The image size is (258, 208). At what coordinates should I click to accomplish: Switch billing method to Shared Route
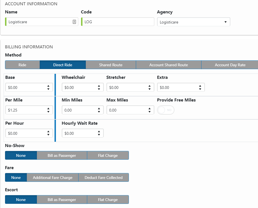pyautogui.click(x=111, y=65)
